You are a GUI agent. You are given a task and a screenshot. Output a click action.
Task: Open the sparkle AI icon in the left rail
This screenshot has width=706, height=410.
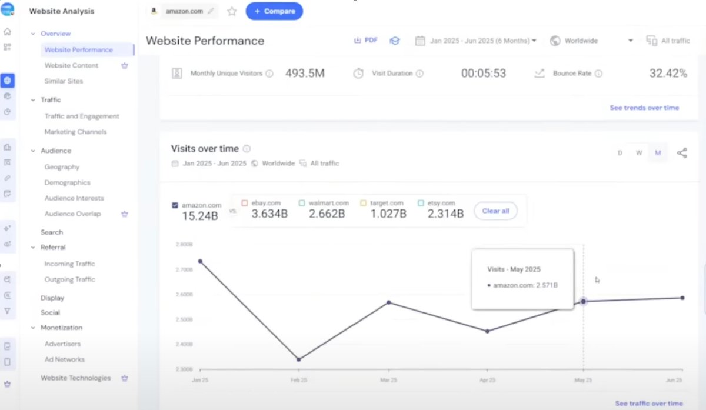tap(7, 228)
